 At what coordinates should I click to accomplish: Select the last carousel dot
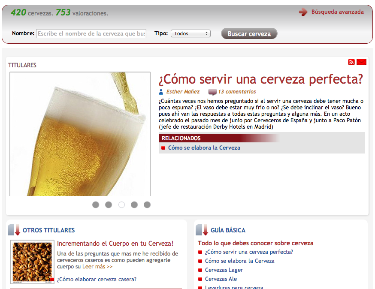point(147,205)
